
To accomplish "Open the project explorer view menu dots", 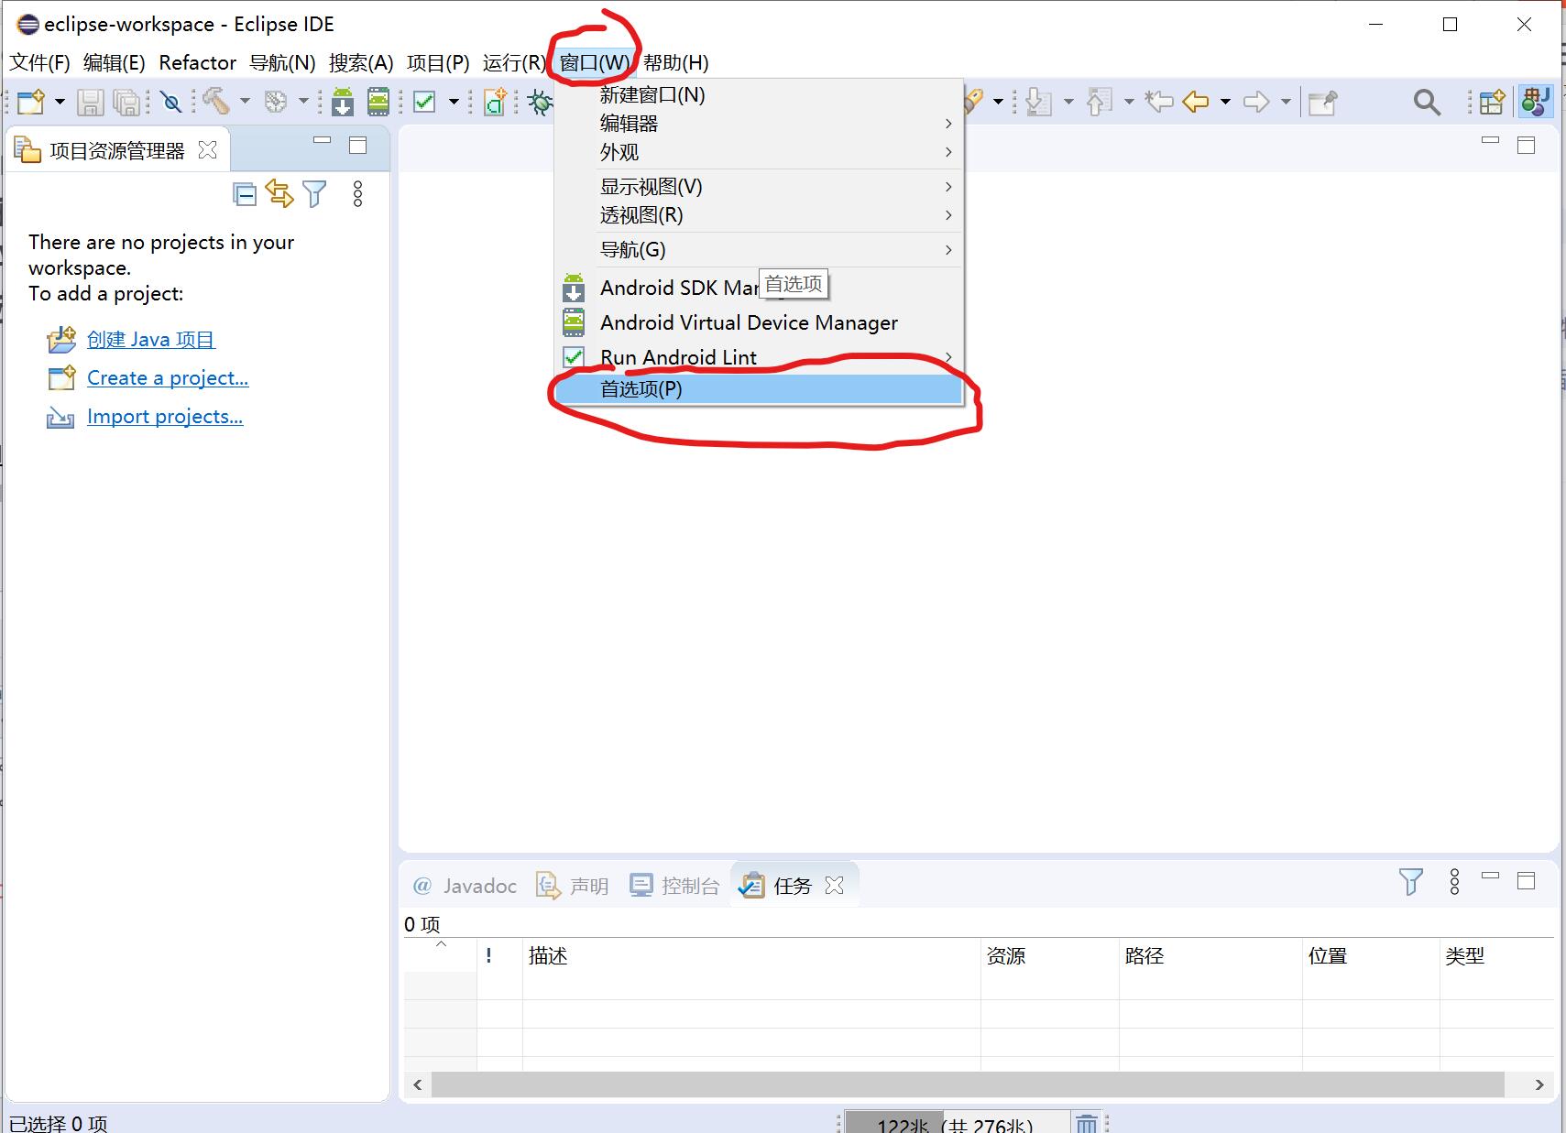I will [357, 193].
